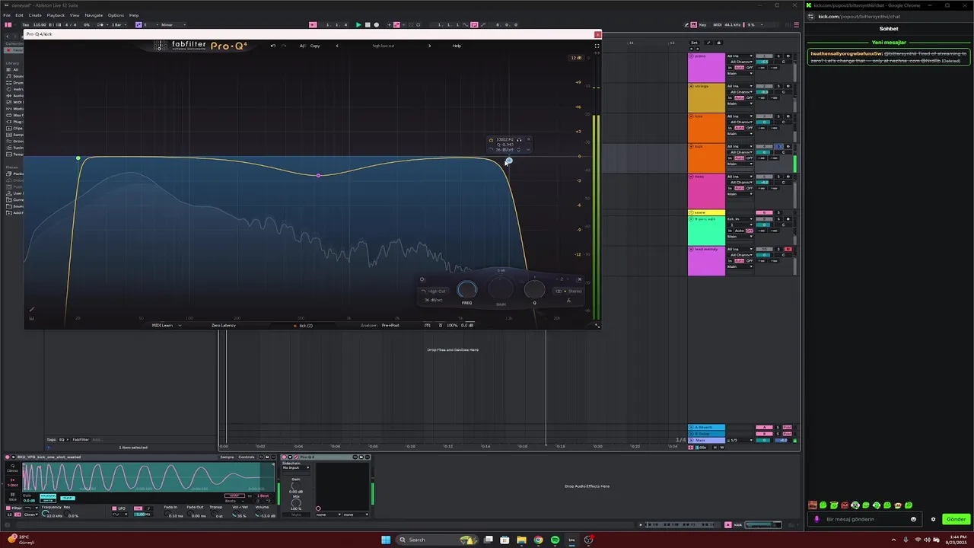
Task: Play the sample preview in Simpler
Action: [x=13, y=457]
